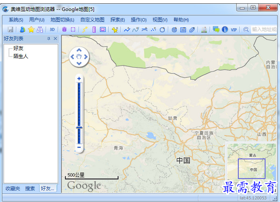Screen dimensions: 280x202
Task: Click the yellow favorites star icon
Action: click(31, 30)
